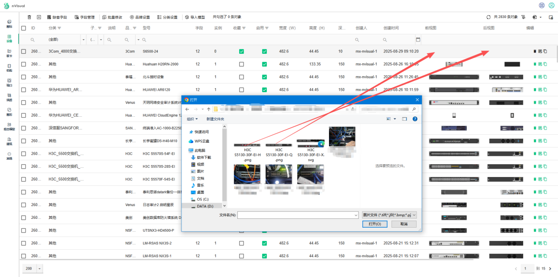
Task: Click the help question mark in file dialog
Action: (415, 119)
